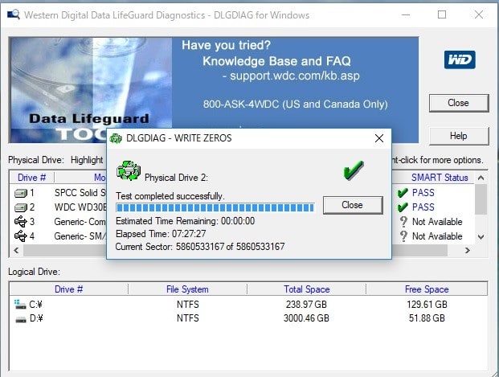The image size is (499, 377).
Task: Click the second Not Available question-mark icon
Action: coord(403,236)
